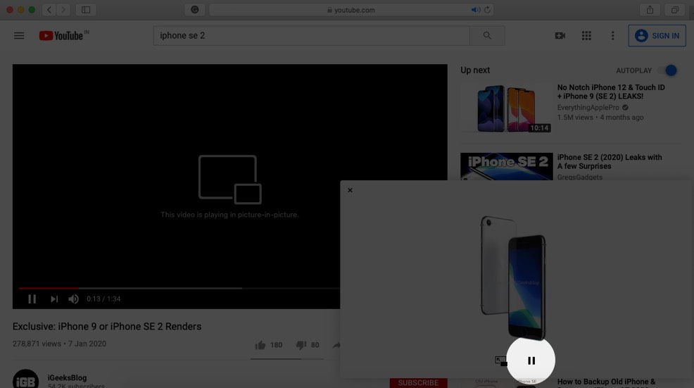The image size is (694, 388).
Task: Mute the video with volume icon
Action: tap(73, 299)
